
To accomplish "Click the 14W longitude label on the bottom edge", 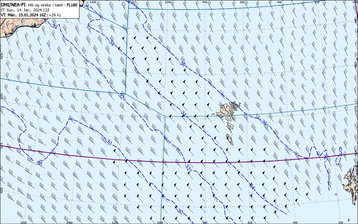I will tap(69, 223).
